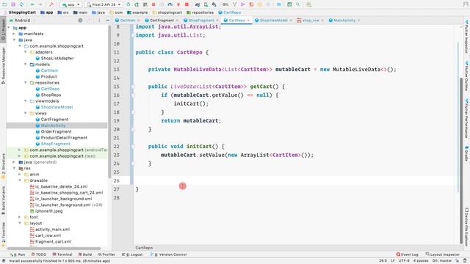Select ic_baseline_delete_24.xml file
The height and width of the screenshot is (264, 470).
click(61, 186)
